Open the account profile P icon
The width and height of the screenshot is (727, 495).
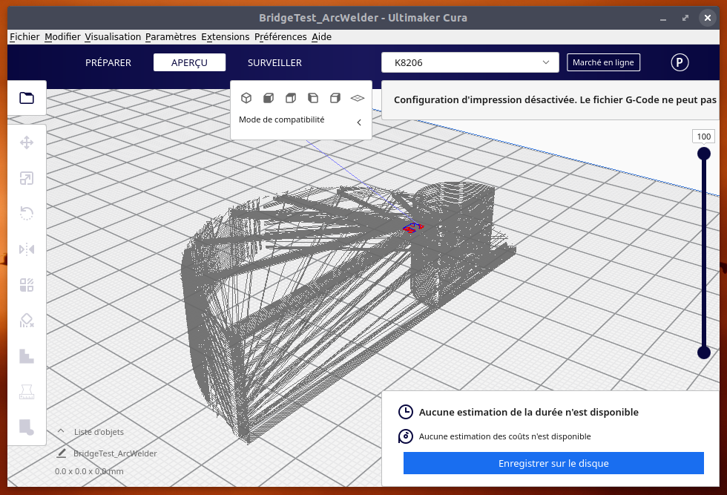point(680,62)
